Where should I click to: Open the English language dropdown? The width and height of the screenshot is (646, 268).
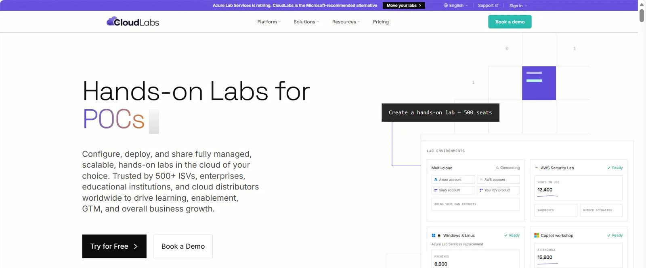point(456,6)
